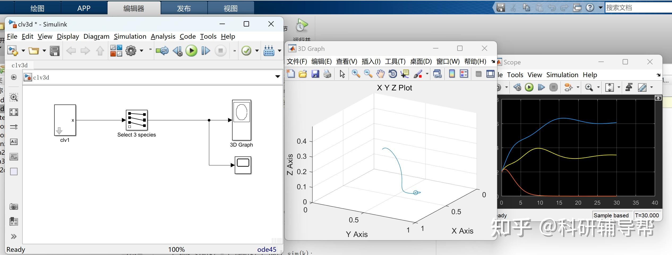Open the Tools menu in Scope window
The width and height of the screenshot is (672, 255).
515,75
